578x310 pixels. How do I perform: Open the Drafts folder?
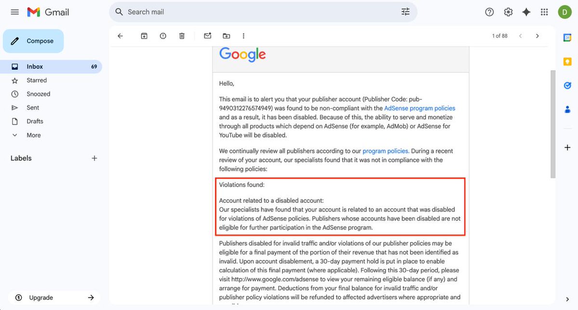point(51,122)
